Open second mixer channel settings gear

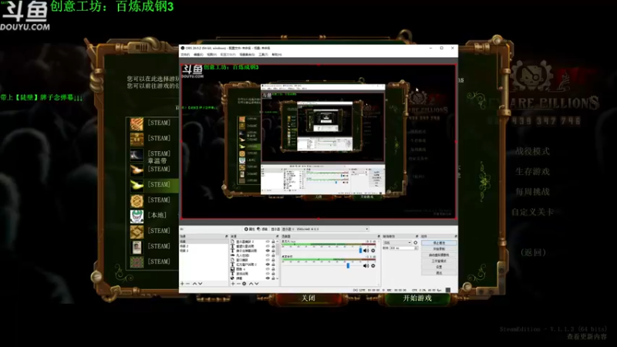(x=373, y=266)
